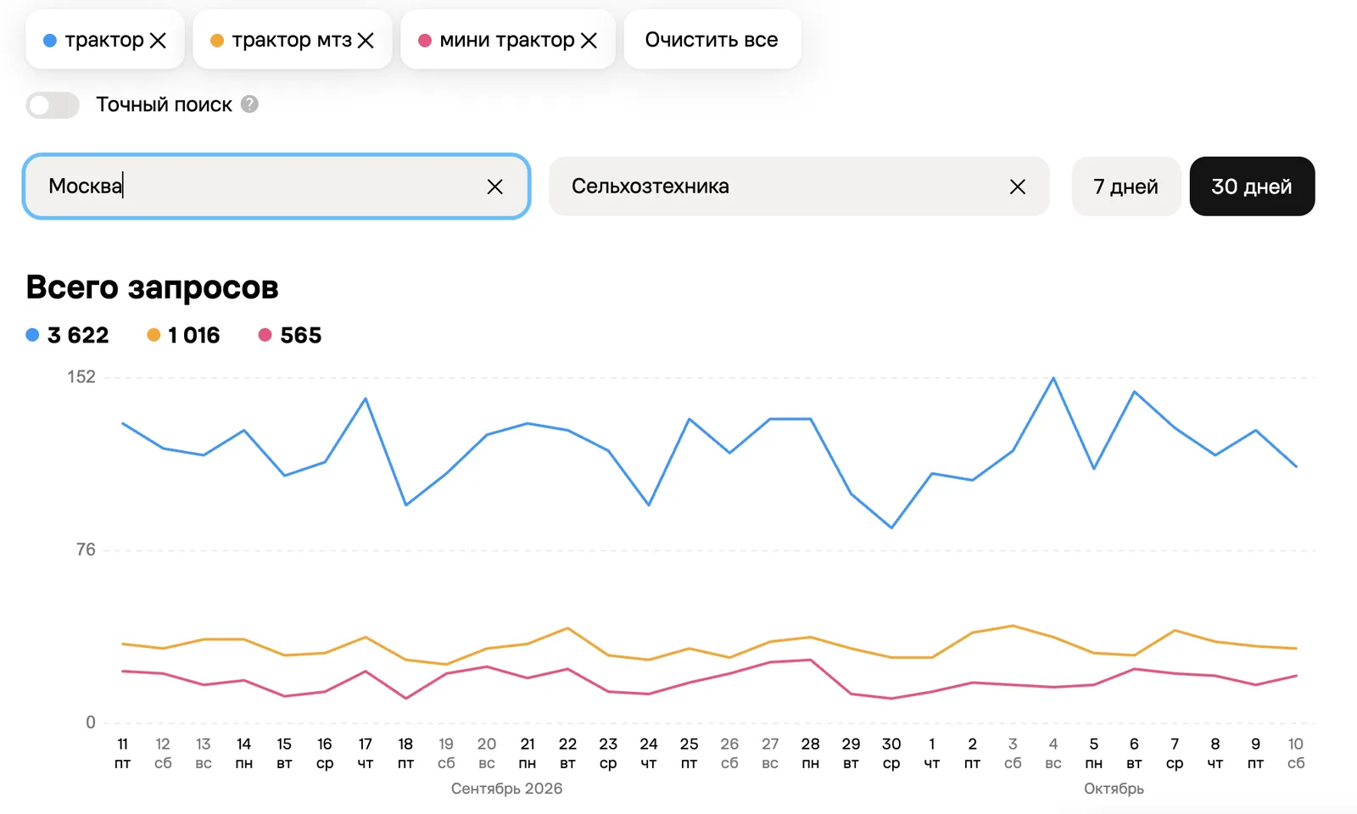Clear the Сельхозтехника category field
The height and width of the screenshot is (814, 1357).
click(1018, 187)
